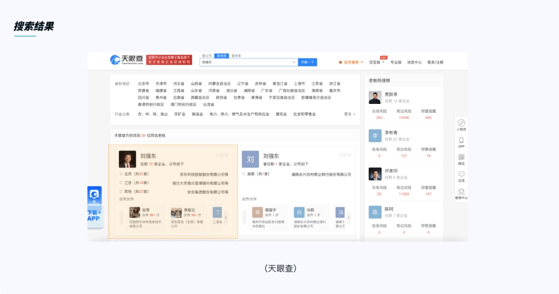559x294 pixels.
Task: Open 贾跃亭 name in hot search list
Action: [391, 95]
